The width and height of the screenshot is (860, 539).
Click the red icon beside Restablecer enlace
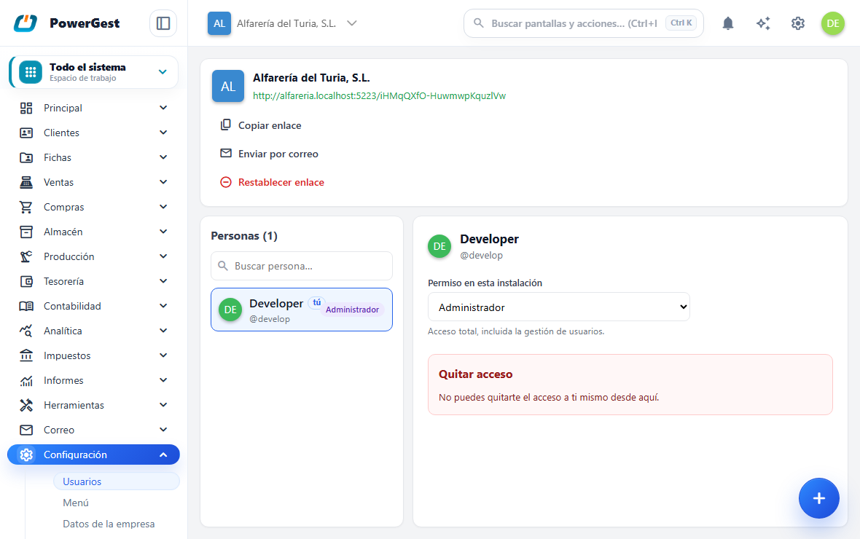point(225,182)
